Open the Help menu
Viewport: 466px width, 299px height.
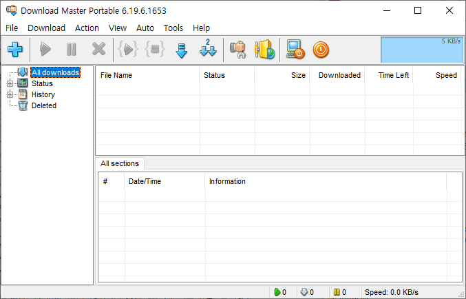pyautogui.click(x=201, y=28)
